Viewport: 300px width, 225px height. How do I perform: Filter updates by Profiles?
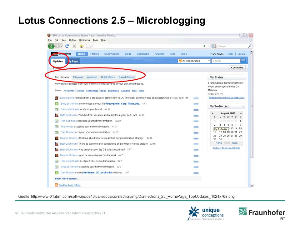click(80, 91)
